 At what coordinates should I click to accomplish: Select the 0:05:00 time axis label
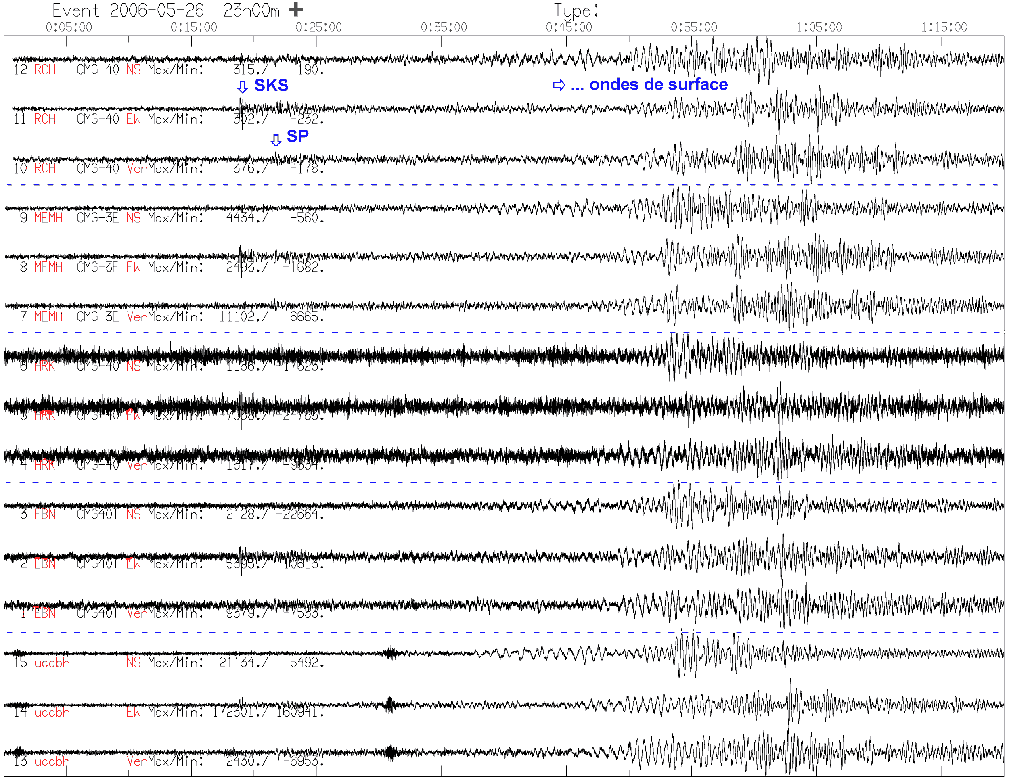pyautogui.click(x=69, y=27)
